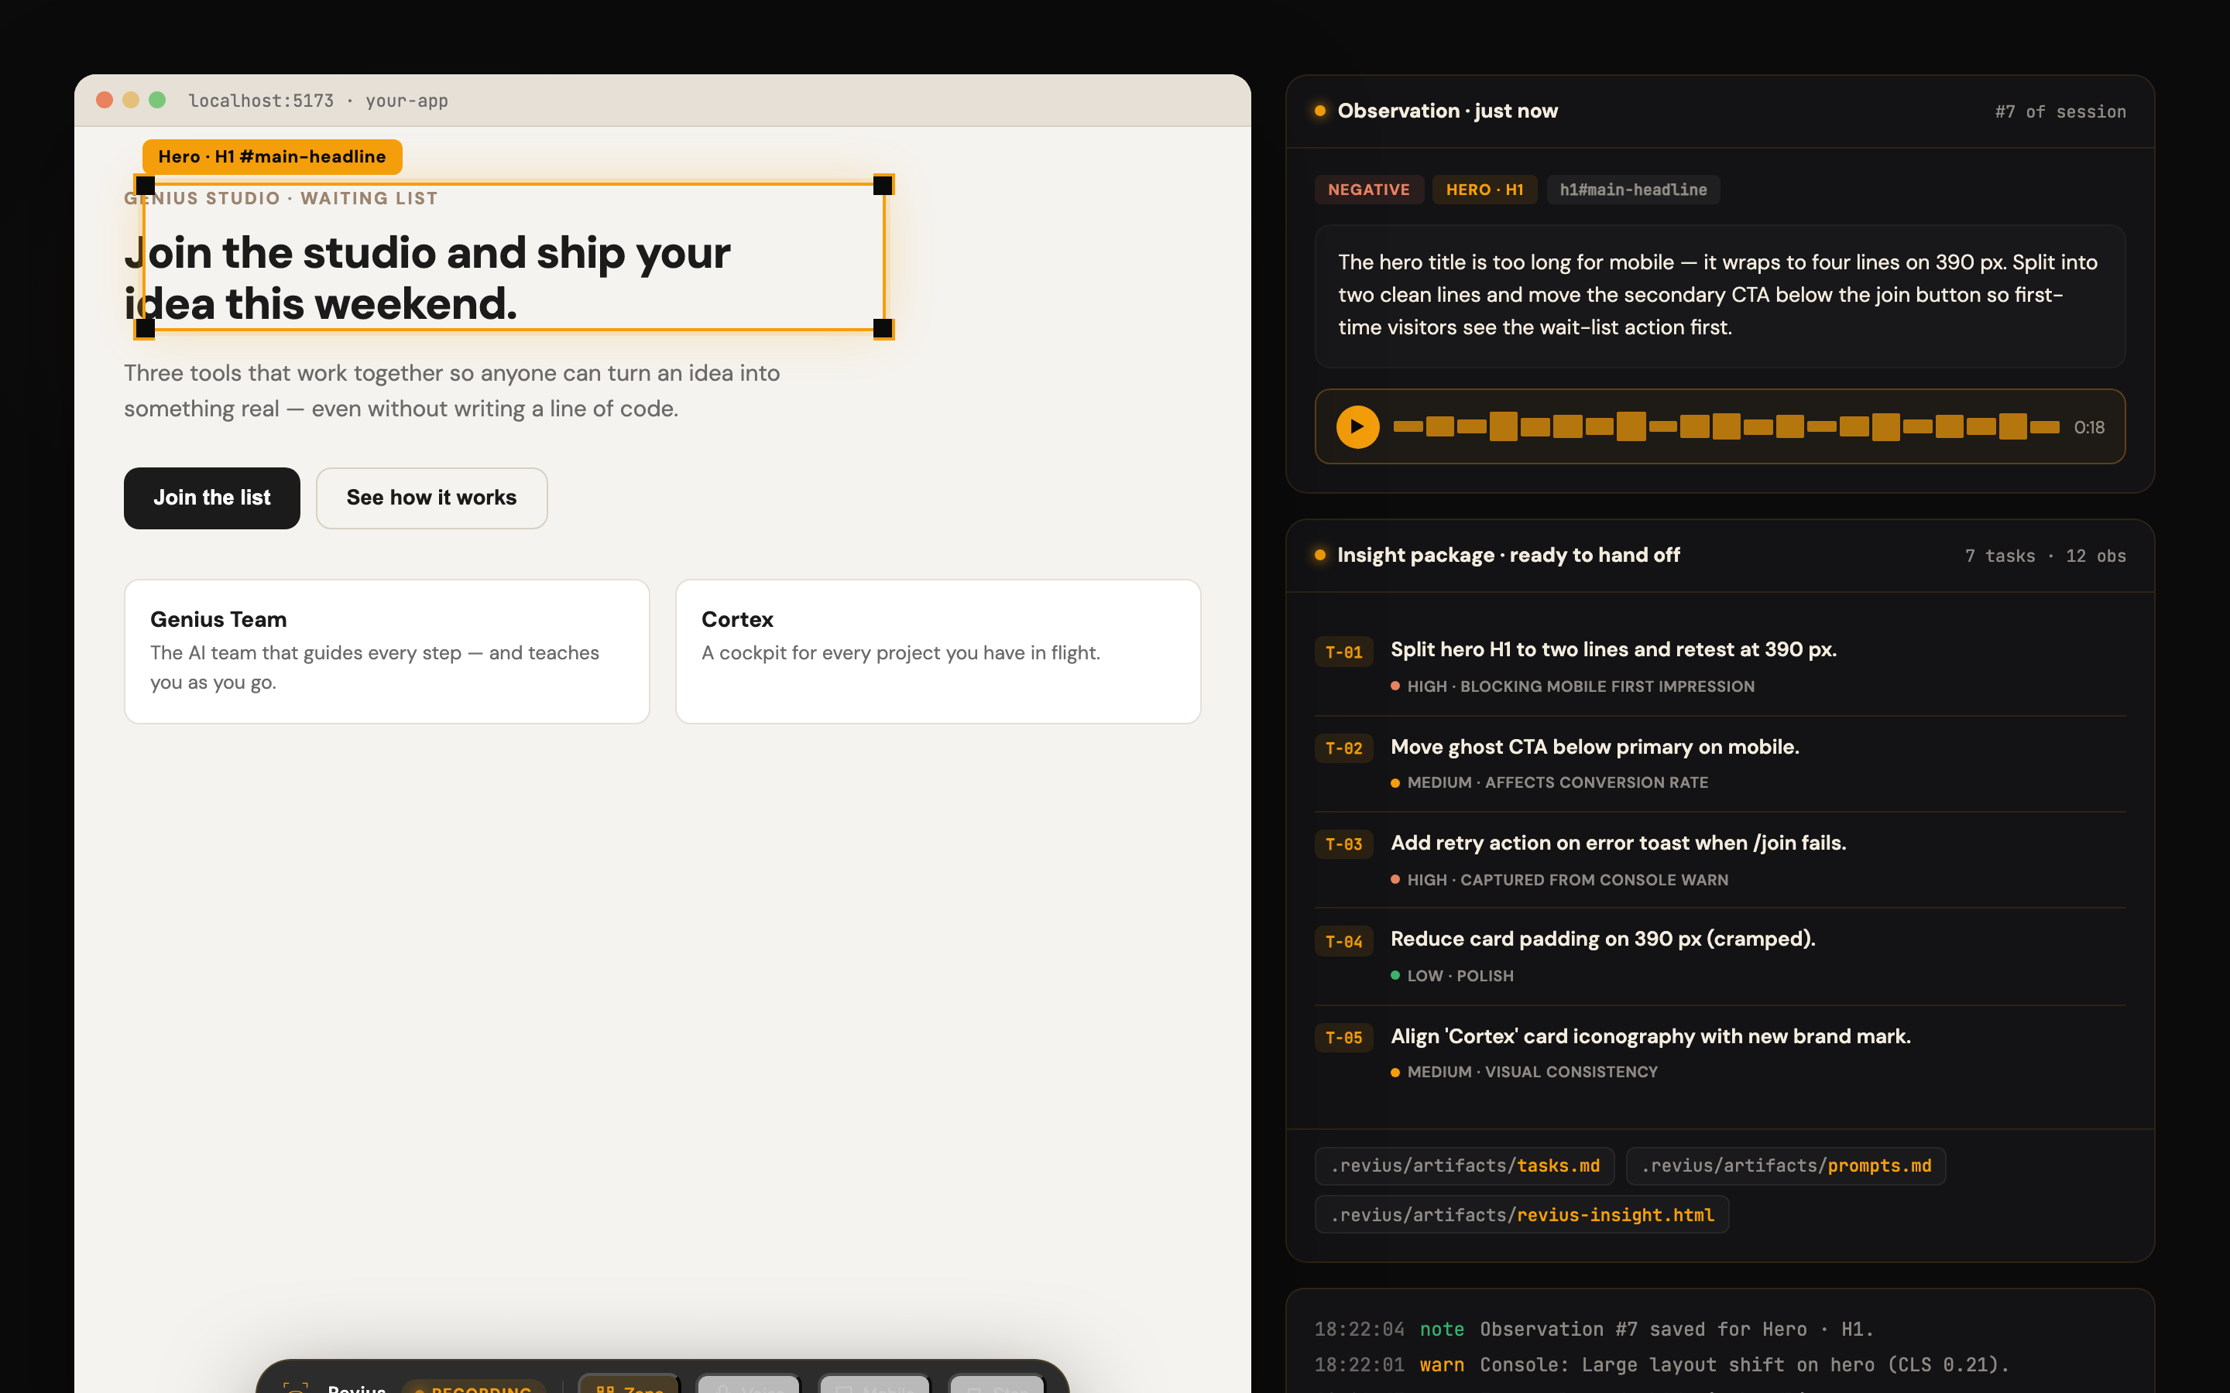Select the T-01 task badge

(x=1343, y=652)
